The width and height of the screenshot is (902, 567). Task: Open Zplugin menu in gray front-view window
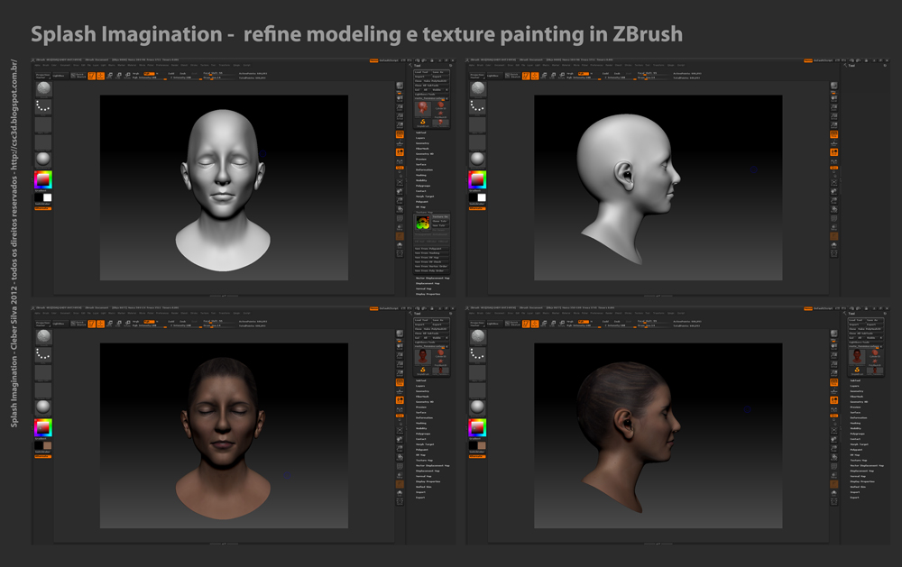[x=236, y=65]
